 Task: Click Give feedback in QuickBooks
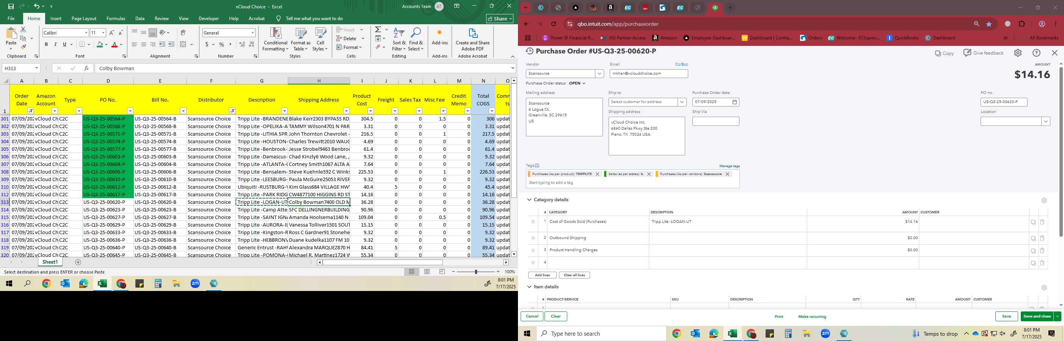coord(983,53)
